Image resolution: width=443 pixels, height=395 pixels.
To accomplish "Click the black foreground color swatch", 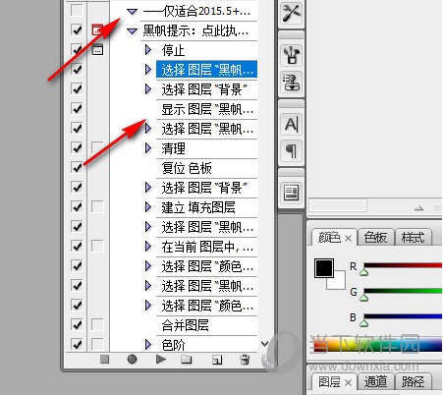I will 324,268.
